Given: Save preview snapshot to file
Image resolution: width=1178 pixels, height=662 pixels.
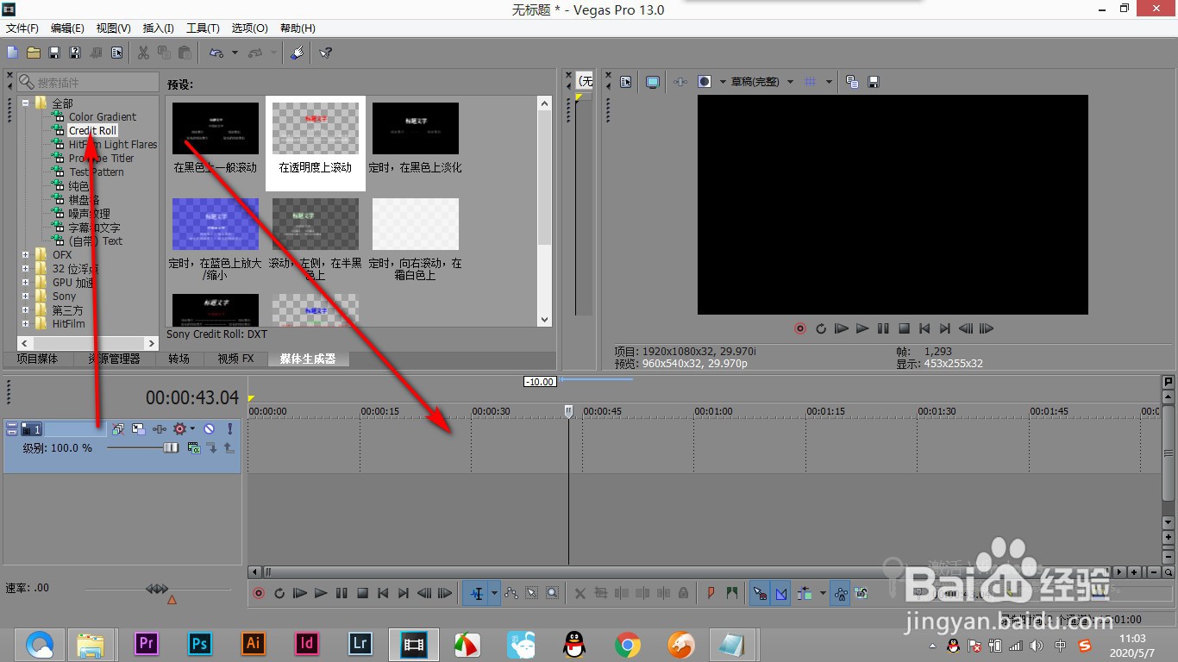Looking at the screenshot, I should coord(873,82).
